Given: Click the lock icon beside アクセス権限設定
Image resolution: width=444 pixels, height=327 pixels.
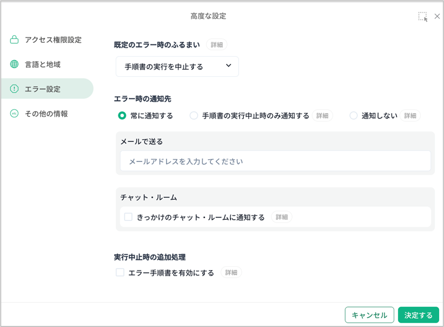Looking at the screenshot, I should pos(14,40).
